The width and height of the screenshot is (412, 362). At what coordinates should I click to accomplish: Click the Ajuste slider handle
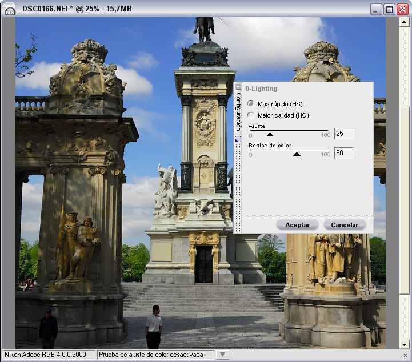click(x=270, y=134)
